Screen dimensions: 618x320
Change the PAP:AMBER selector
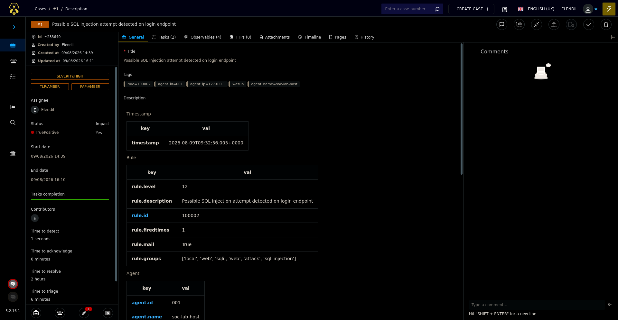click(90, 87)
